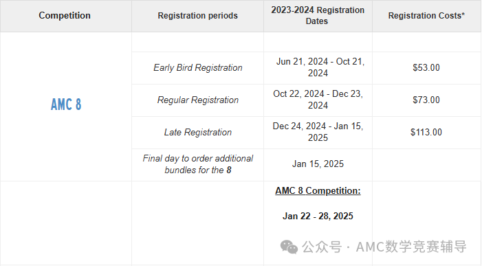Click the Final day to order bundles cell
Image resolution: width=482 pixels, height=266 pixels.
198,164
